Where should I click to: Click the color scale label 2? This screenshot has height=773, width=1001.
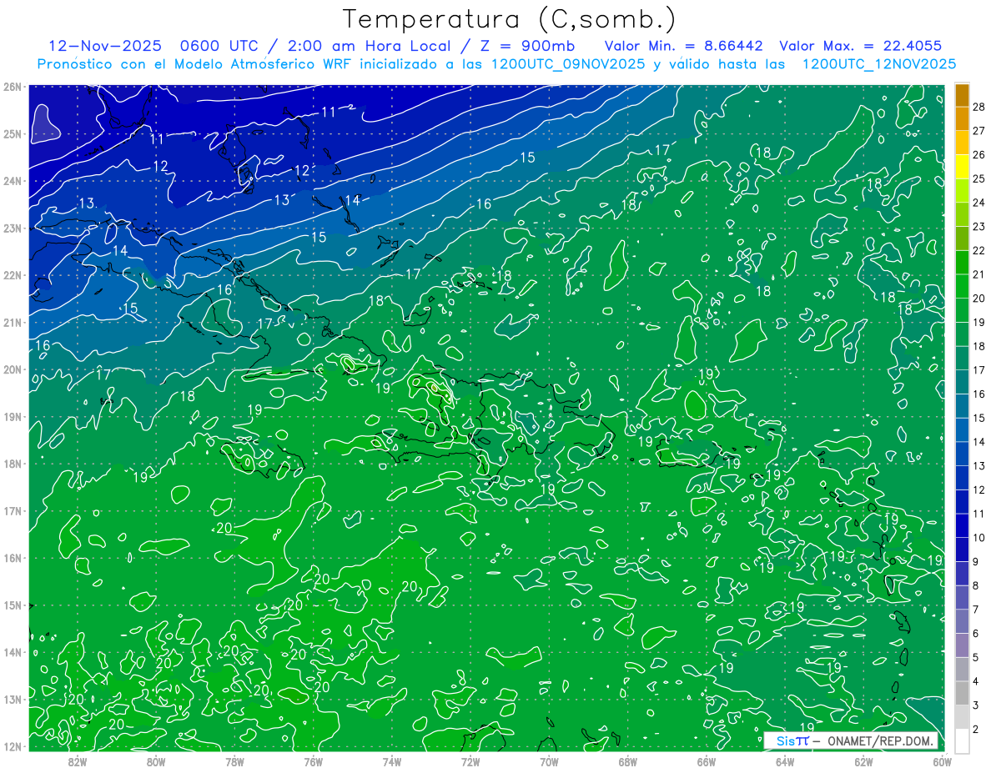tap(976, 730)
